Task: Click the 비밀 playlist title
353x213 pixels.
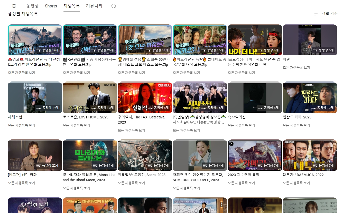Action: [x=286, y=59]
